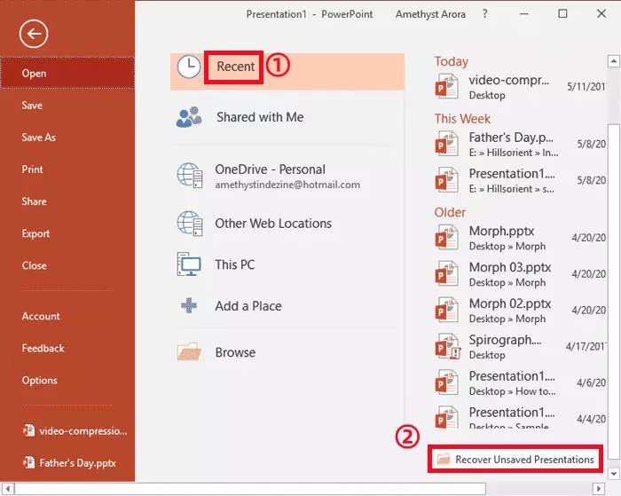Viewport: 621px width, 496px height.
Task: Click the Shared with Me people icon
Action: point(189,117)
